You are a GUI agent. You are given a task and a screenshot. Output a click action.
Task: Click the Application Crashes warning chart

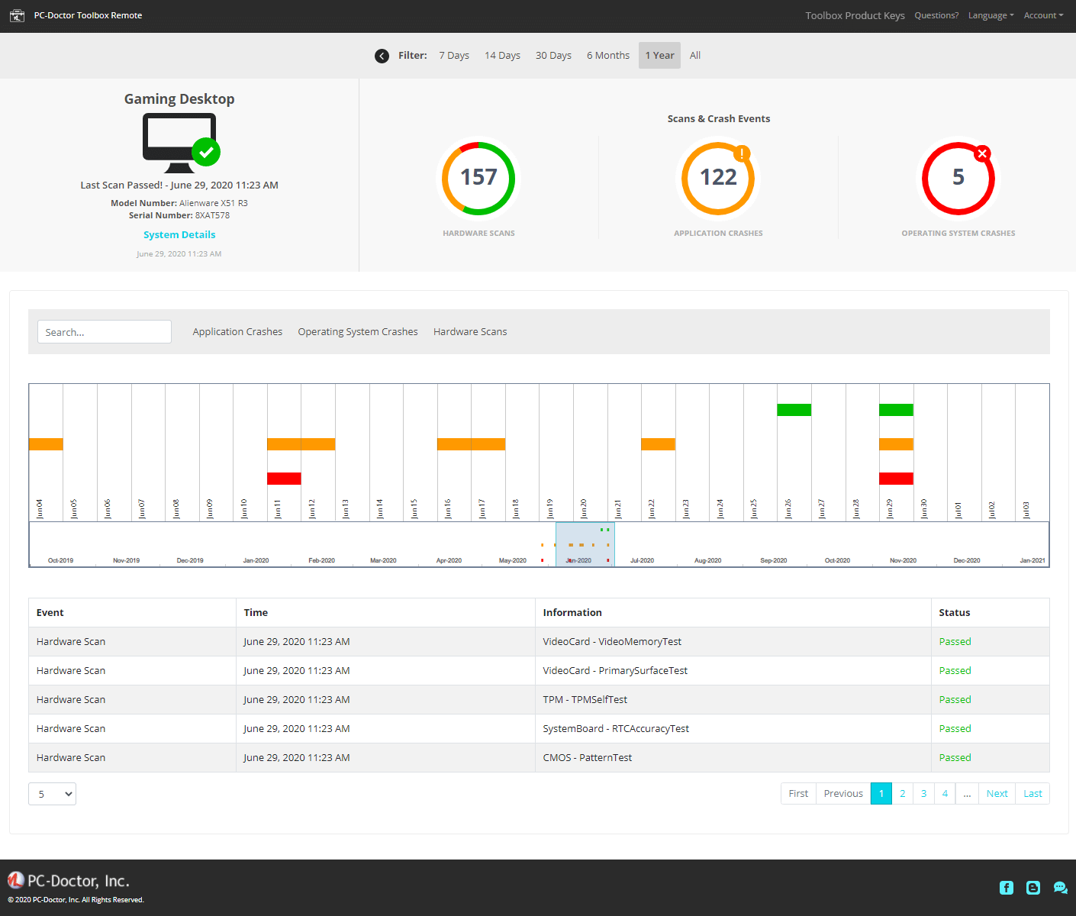[718, 178]
